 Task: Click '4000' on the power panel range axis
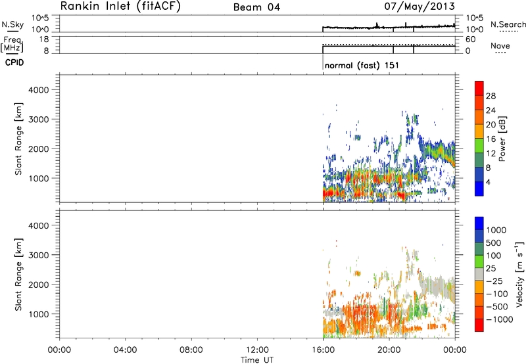coord(39,90)
